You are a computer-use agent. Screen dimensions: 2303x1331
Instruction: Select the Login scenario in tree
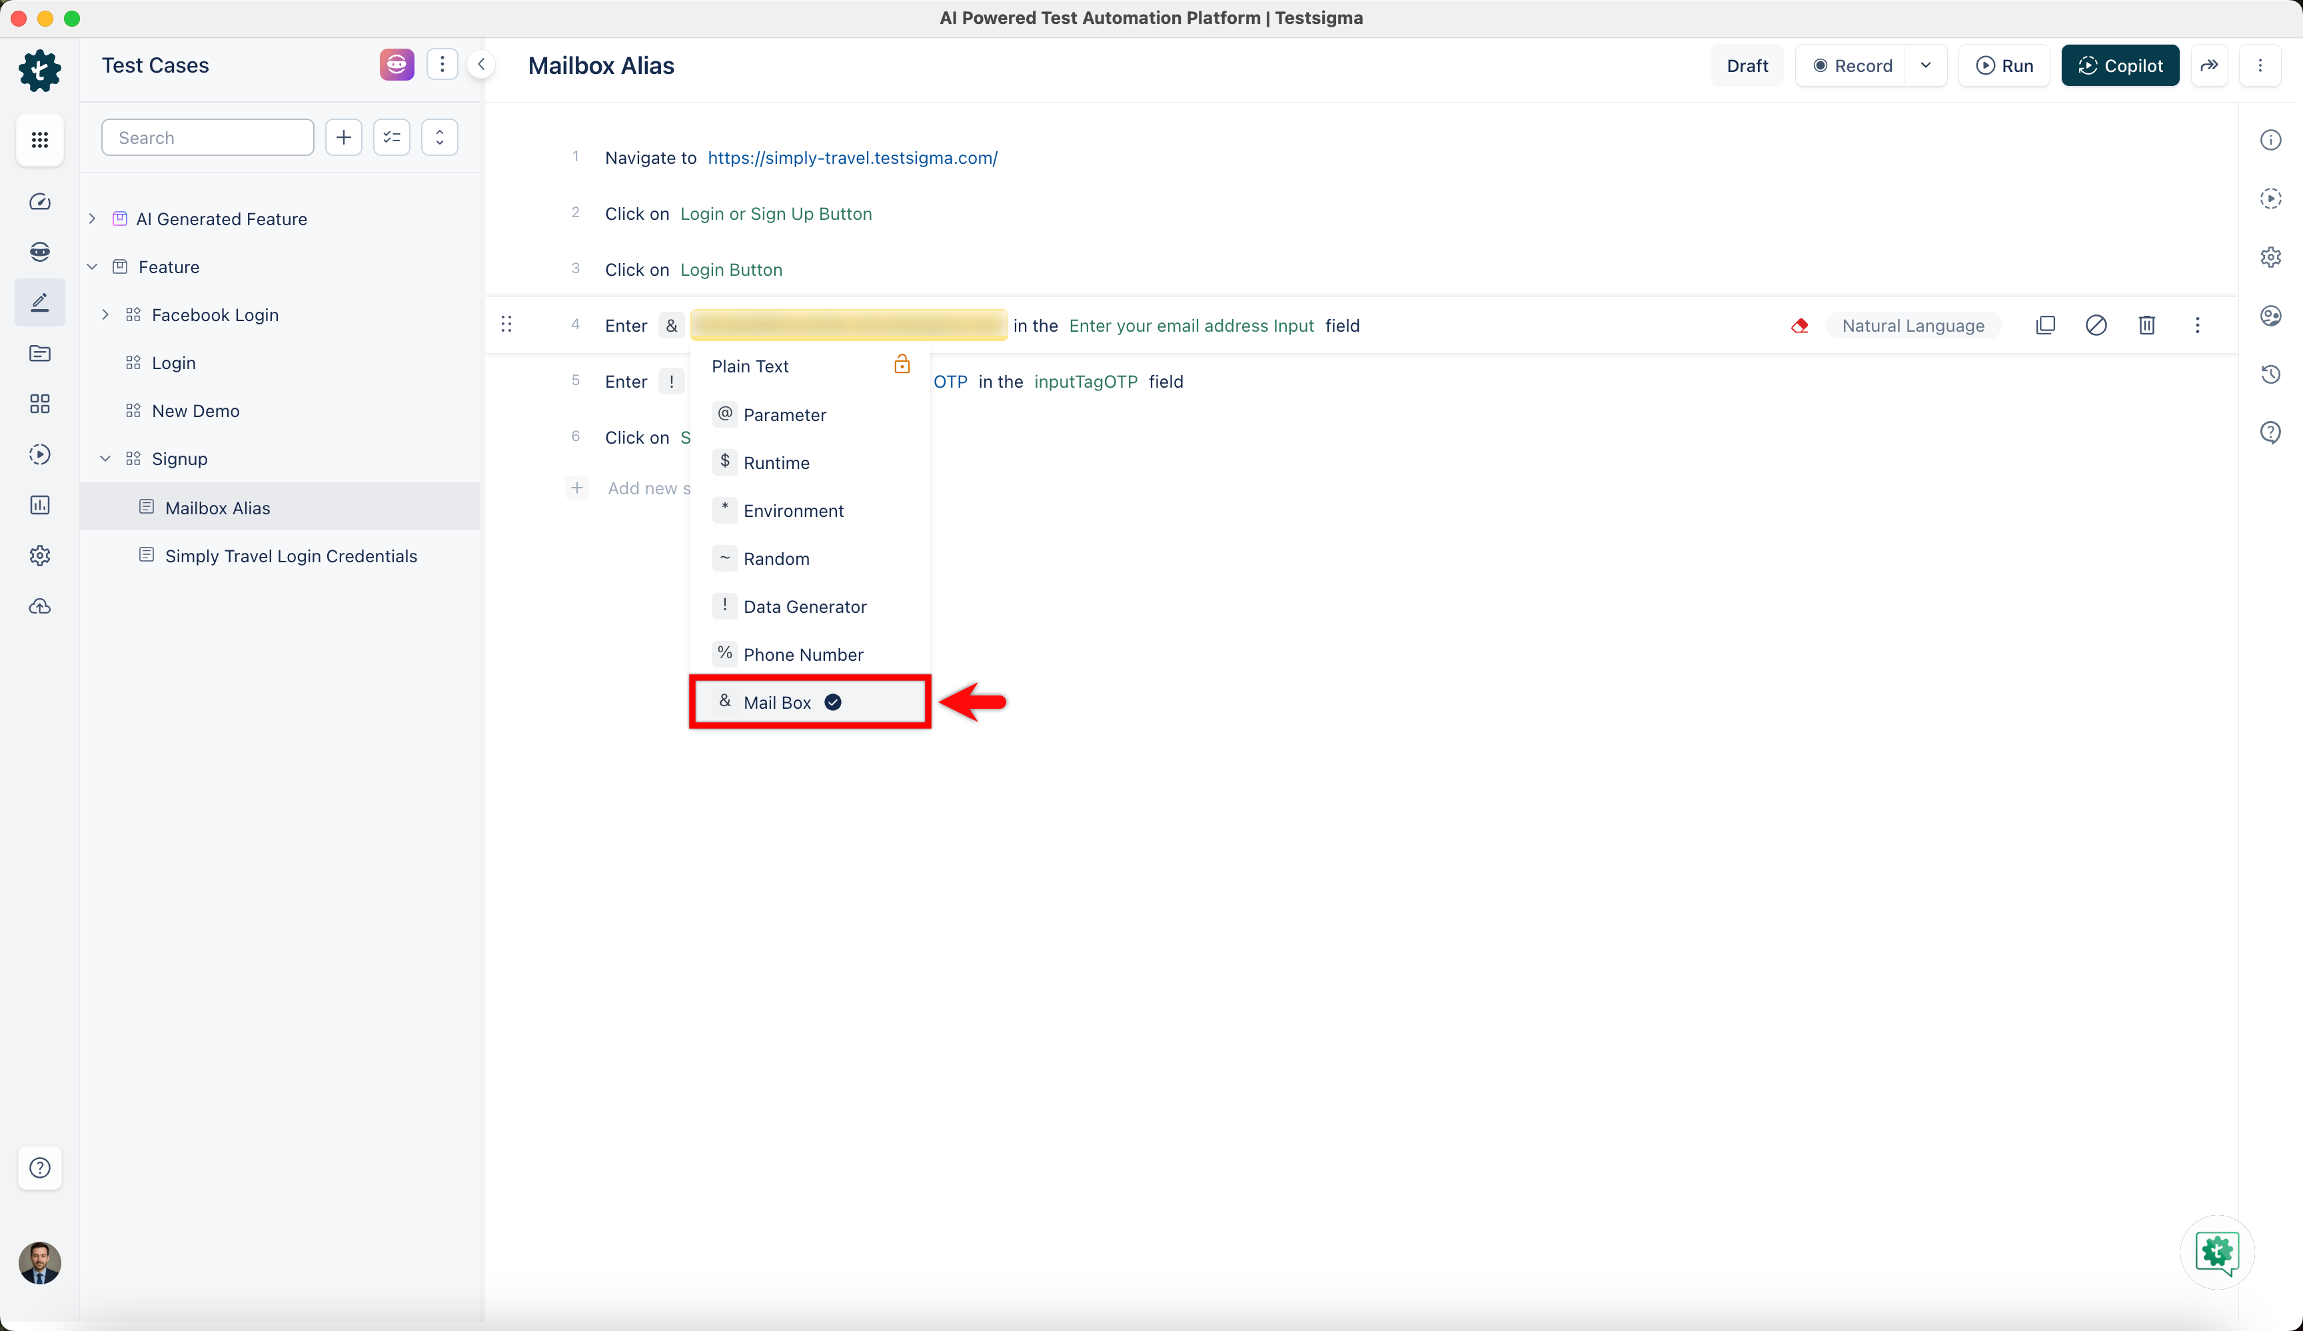(x=174, y=362)
